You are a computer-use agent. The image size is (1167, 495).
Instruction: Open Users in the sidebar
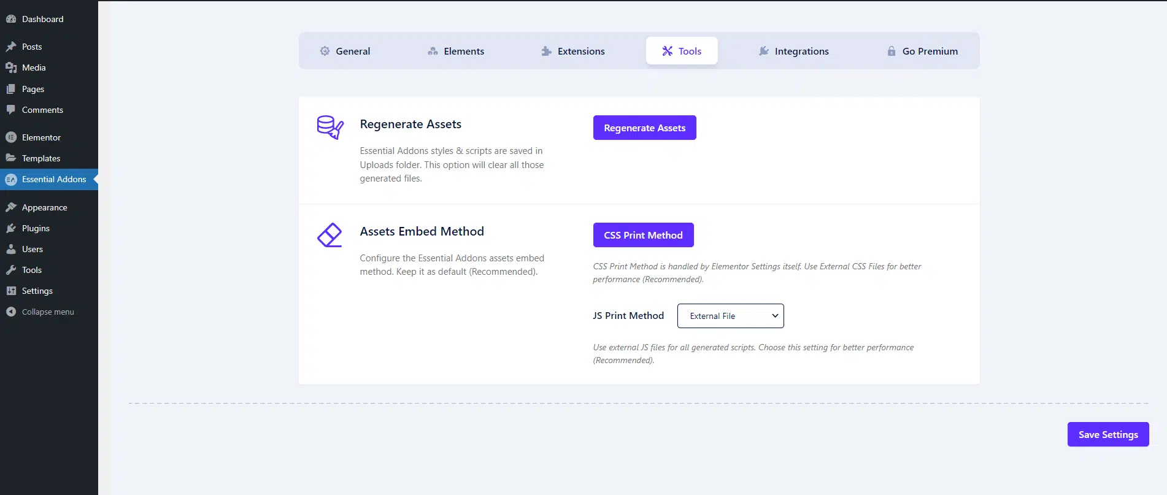click(49, 249)
